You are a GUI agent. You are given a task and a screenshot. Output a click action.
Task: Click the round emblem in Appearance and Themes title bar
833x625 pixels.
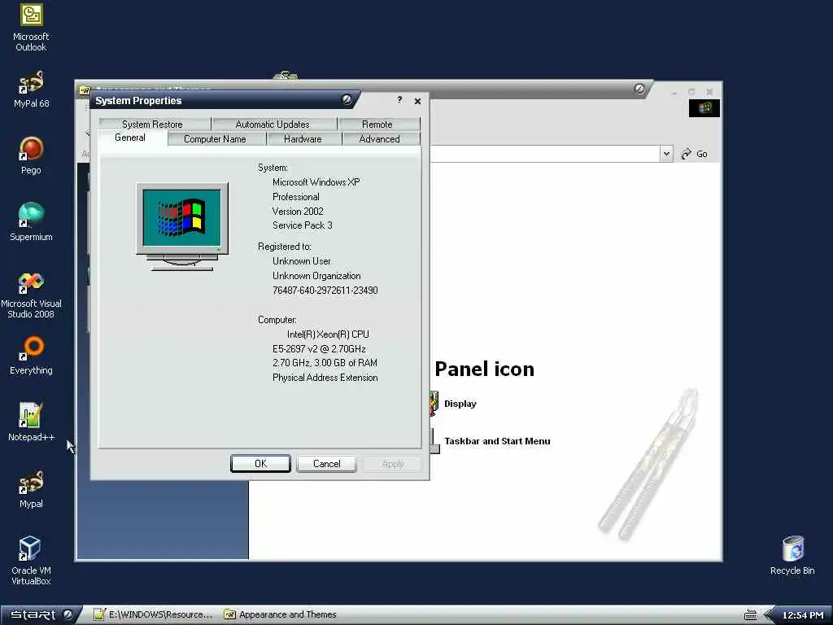click(639, 89)
